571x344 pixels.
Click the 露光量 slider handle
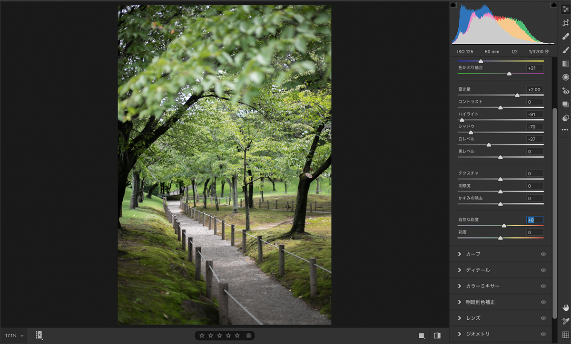tap(517, 95)
